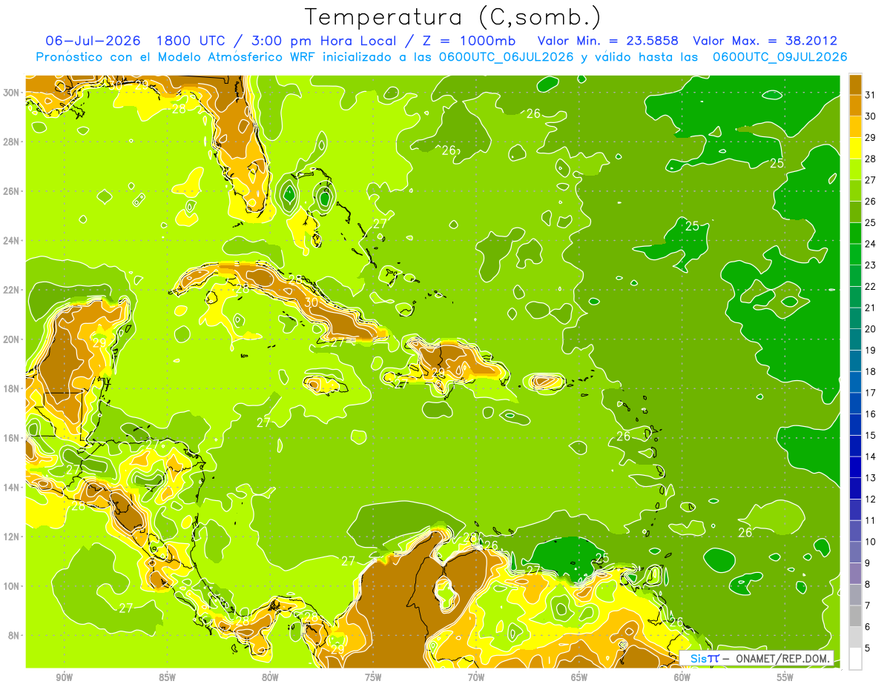The height and width of the screenshot is (687, 890).
Task: Click the "55W" longitude axis label
Action: [785, 677]
